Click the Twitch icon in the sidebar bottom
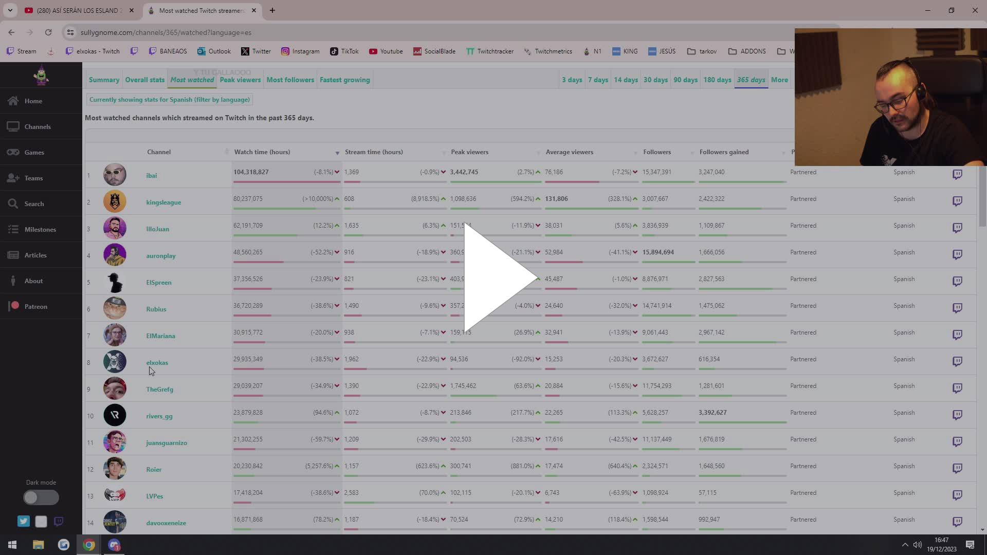 point(59,522)
